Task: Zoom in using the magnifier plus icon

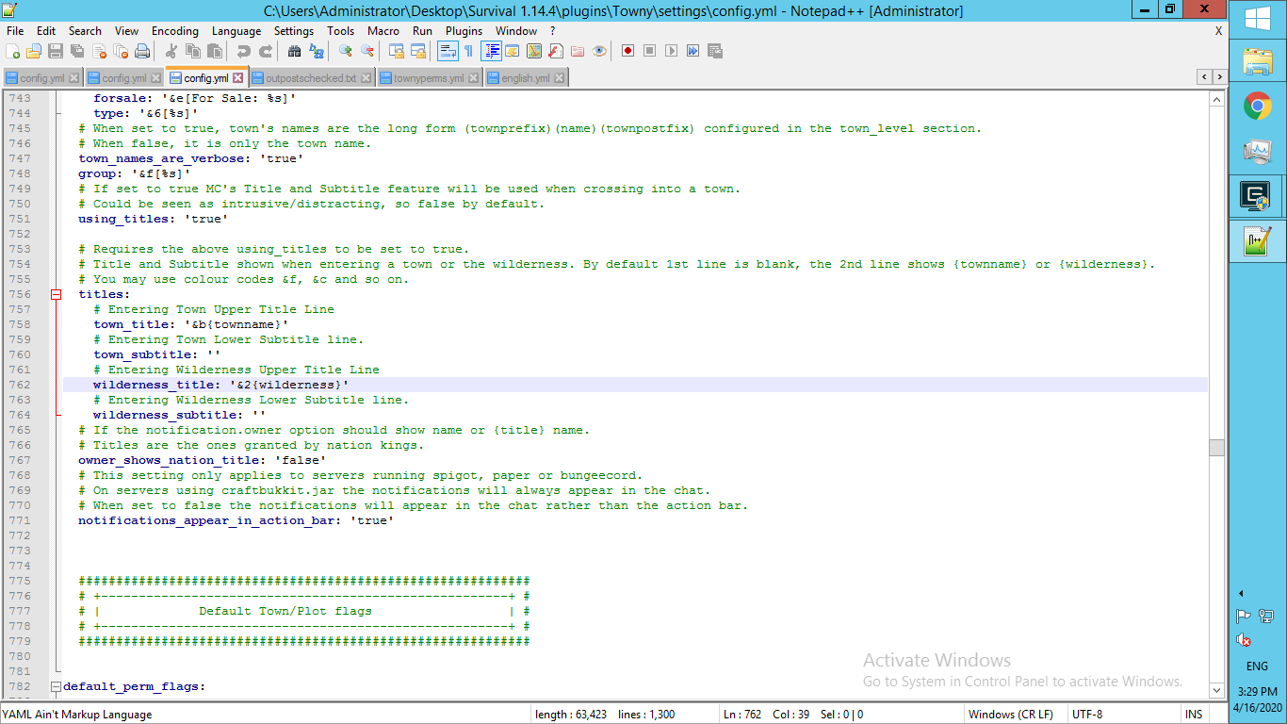Action: (x=346, y=51)
